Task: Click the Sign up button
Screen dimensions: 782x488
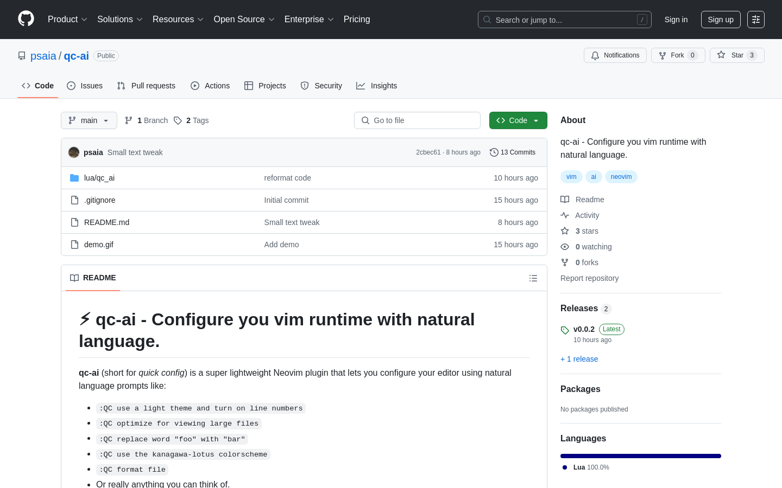Action: (721, 20)
